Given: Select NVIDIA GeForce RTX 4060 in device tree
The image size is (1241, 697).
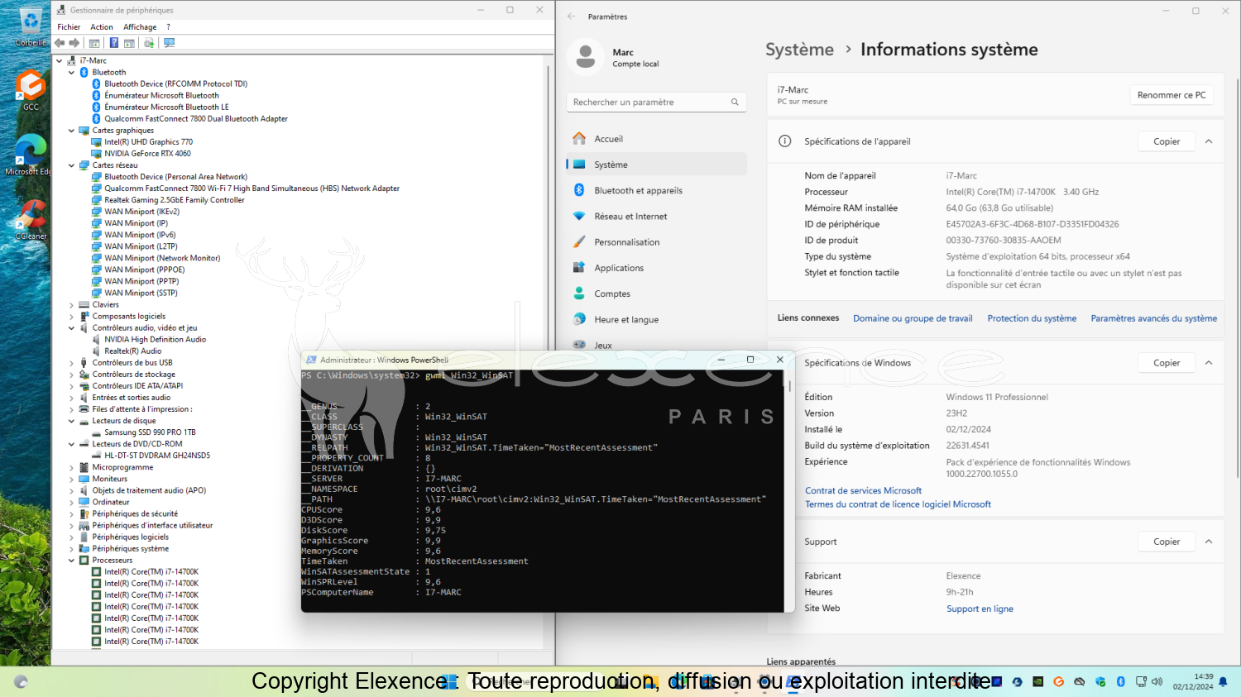Looking at the screenshot, I should coord(147,154).
